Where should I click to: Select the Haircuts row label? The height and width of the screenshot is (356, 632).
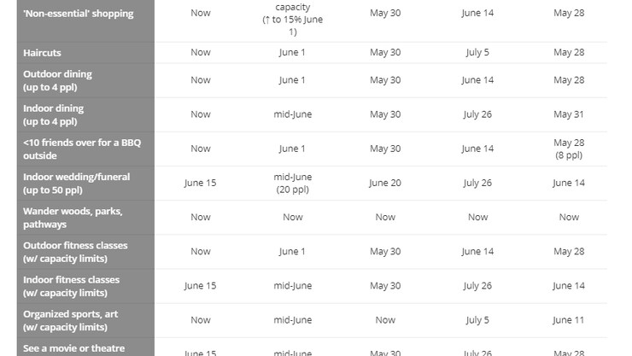tap(42, 53)
